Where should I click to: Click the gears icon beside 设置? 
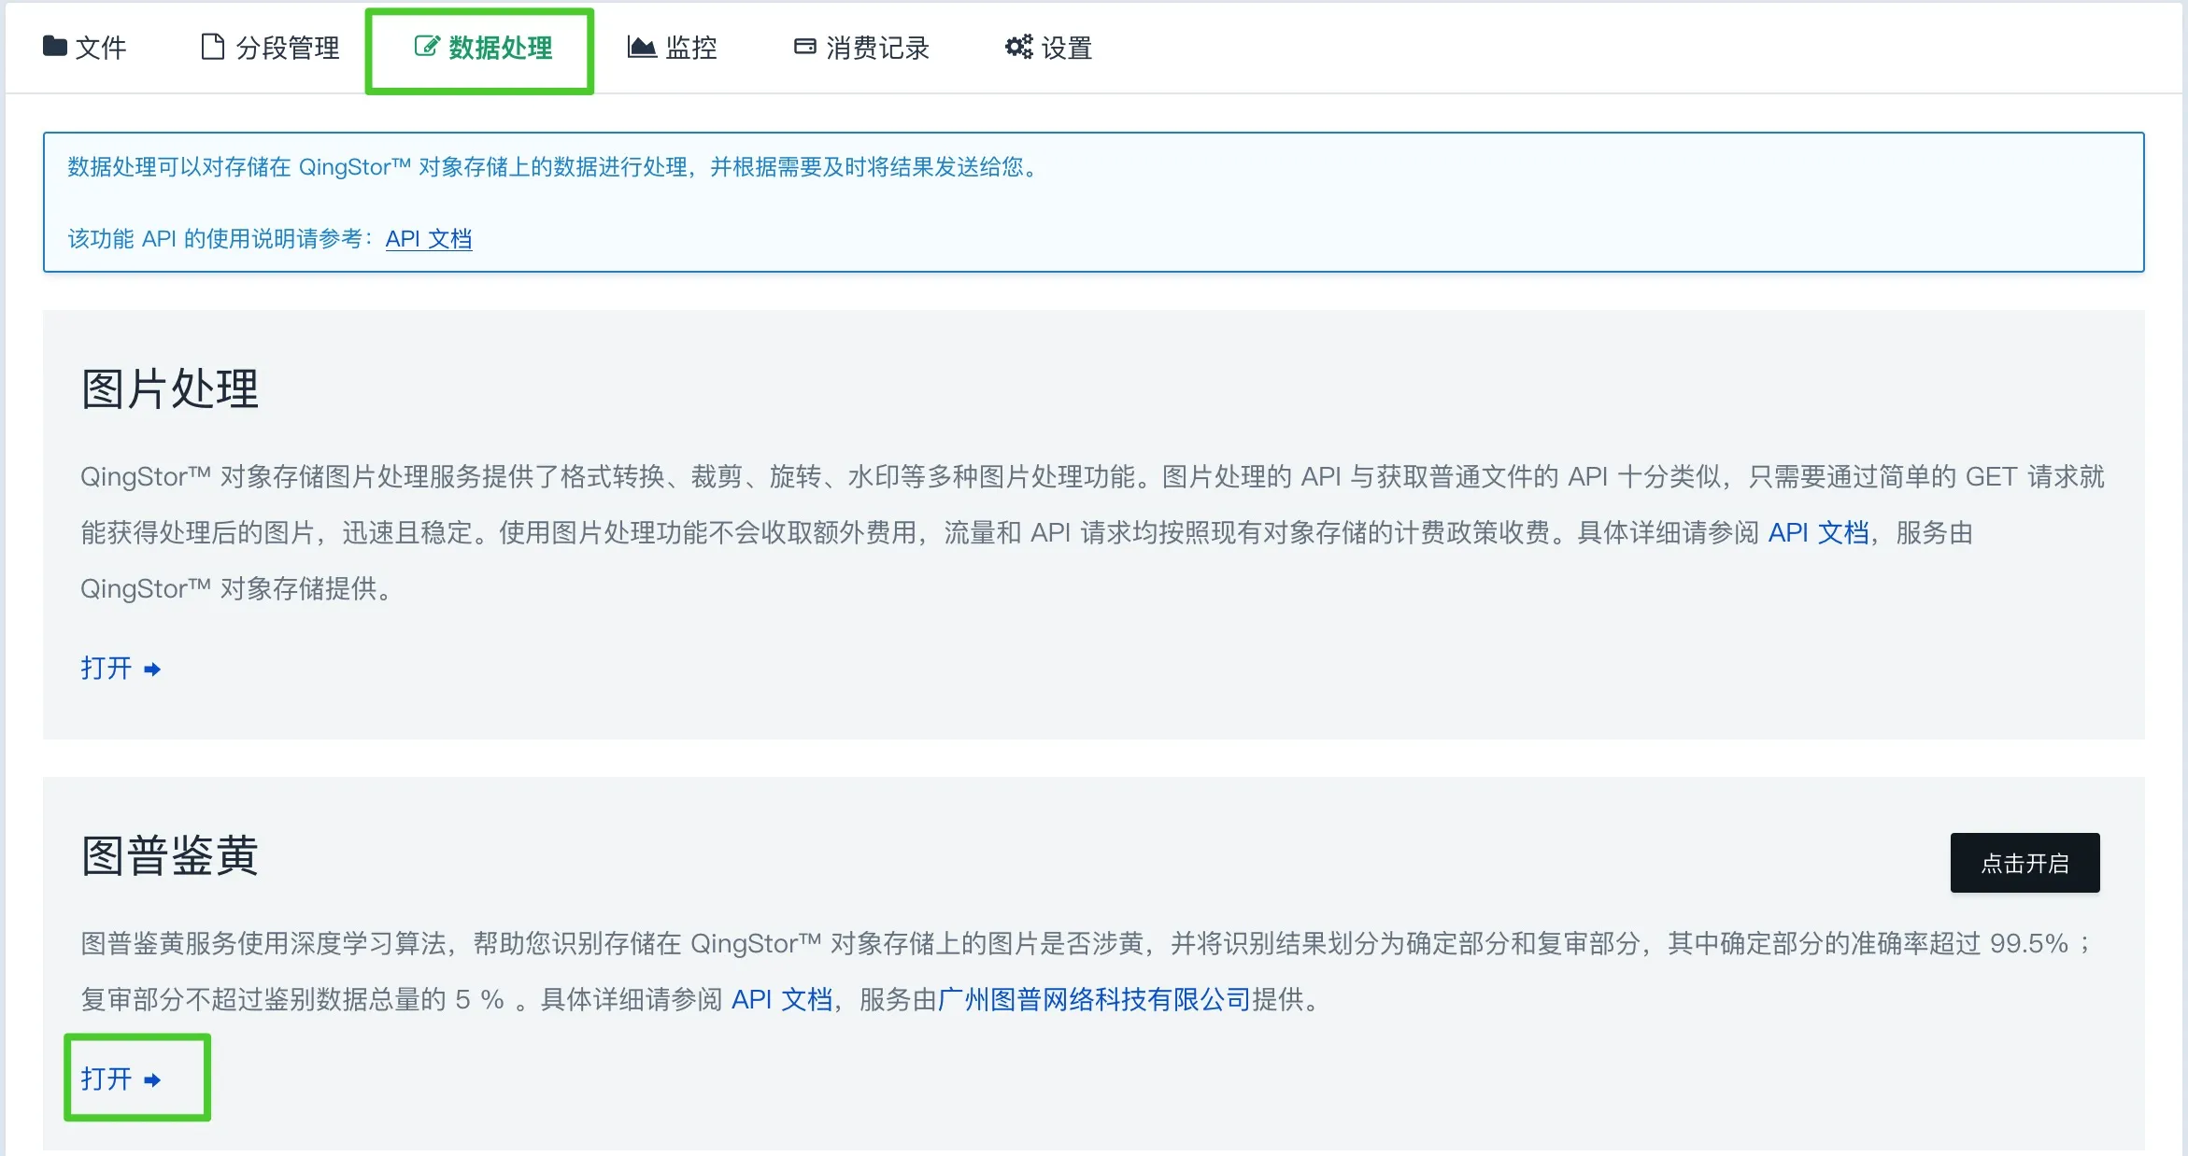coord(1018,47)
